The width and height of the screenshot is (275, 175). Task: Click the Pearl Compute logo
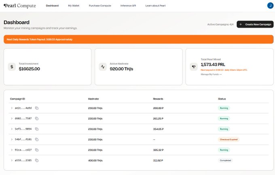(20, 6)
